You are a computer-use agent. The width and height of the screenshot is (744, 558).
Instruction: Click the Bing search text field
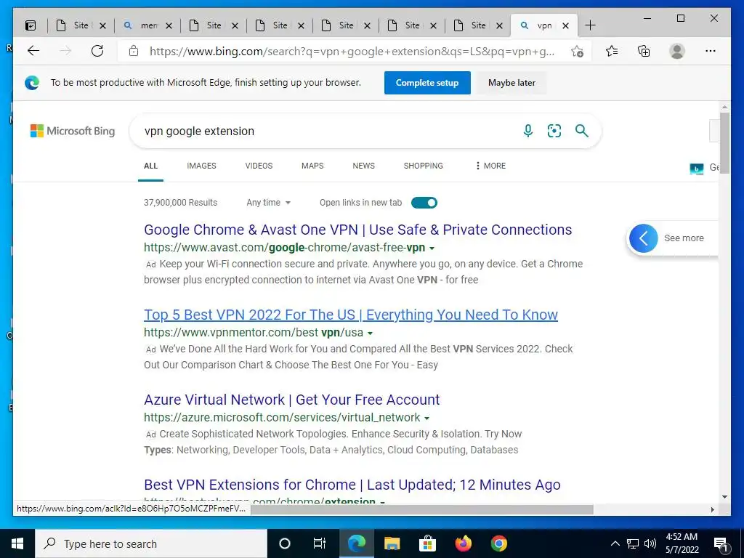pyautogui.click(x=328, y=131)
